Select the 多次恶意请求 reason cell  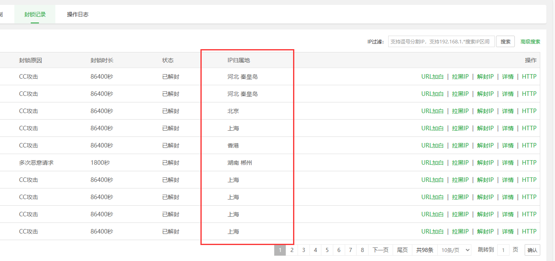click(36, 163)
